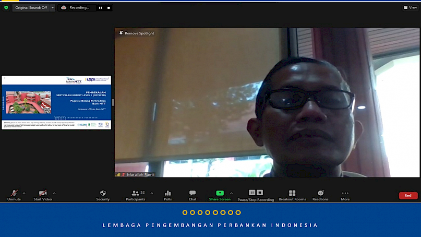Image resolution: width=421 pixels, height=237 pixels.
Task: Start Video camera
Action: click(43, 195)
